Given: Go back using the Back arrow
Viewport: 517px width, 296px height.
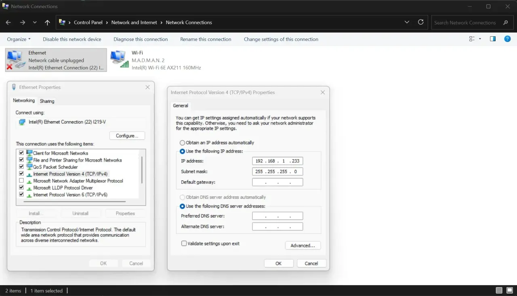Looking at the screenshot, I should point(8,23).
